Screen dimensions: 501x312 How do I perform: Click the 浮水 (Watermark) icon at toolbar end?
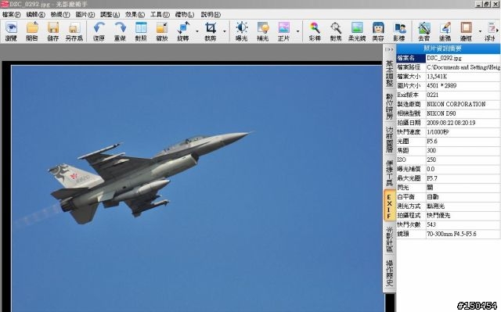coord(490,31)
